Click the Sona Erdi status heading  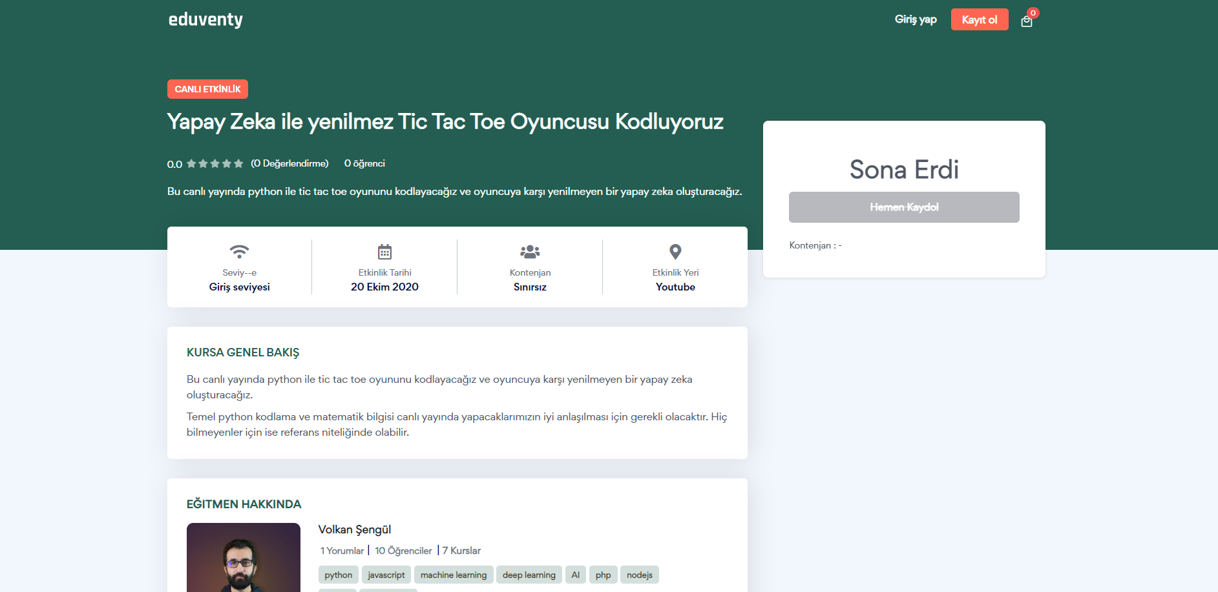click(904, 170)
